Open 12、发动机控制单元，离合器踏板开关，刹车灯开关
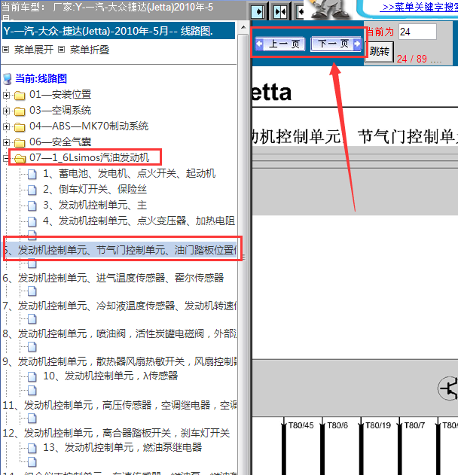This screenshot has width=458, height=475. pyautogui.click(x=117, y=433)
